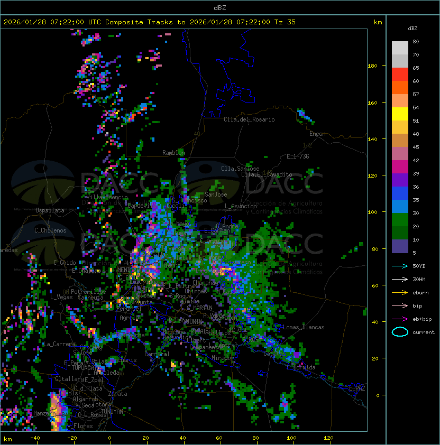440x445 pixels.
Task: Click the Uspallata place label on the map
Action: coord(50,210)
